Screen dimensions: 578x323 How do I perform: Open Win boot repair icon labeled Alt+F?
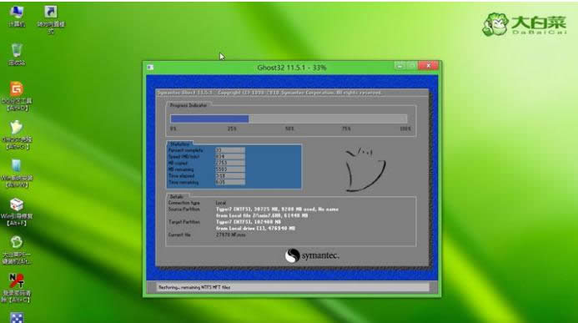point(17,212)
